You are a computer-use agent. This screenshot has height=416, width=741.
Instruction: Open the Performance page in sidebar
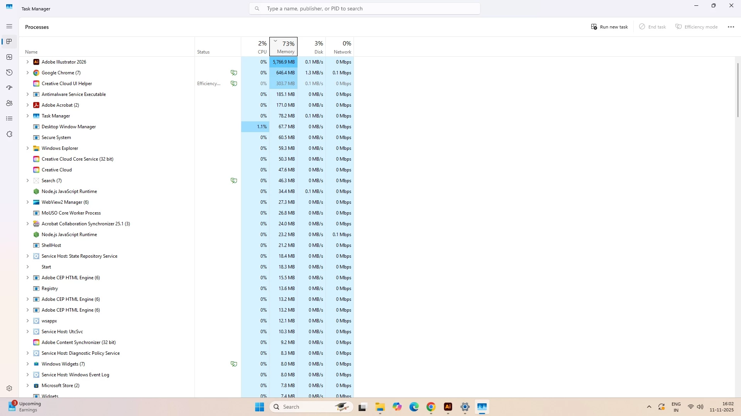[9, 57]
